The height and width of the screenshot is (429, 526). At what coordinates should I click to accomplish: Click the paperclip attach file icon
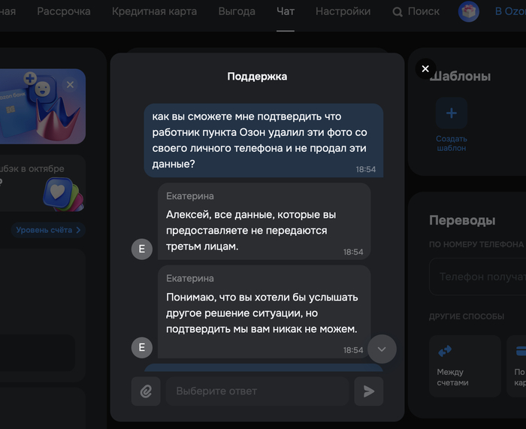[x=146, y=391]
